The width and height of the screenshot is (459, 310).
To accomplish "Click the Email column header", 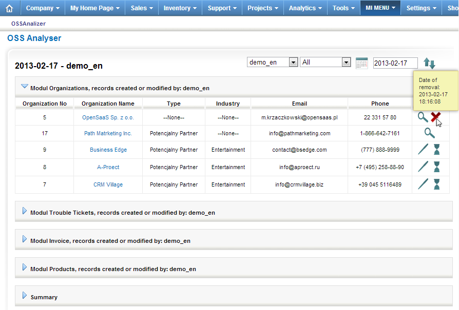I will click(299, 104).
